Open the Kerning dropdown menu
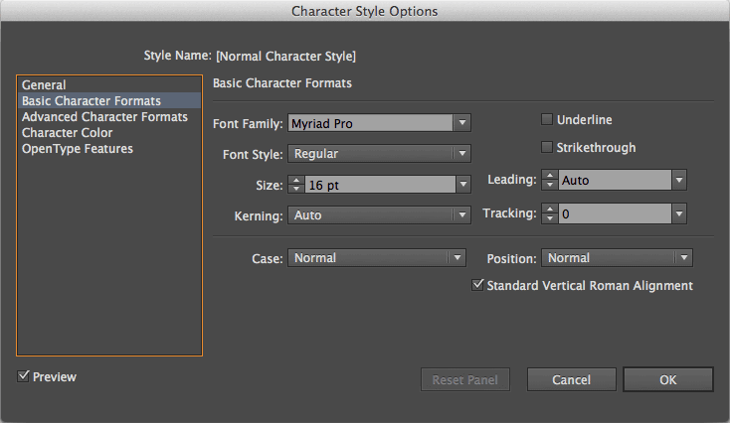Viewport: 730px width, 423px height. (x=461, y=215)
